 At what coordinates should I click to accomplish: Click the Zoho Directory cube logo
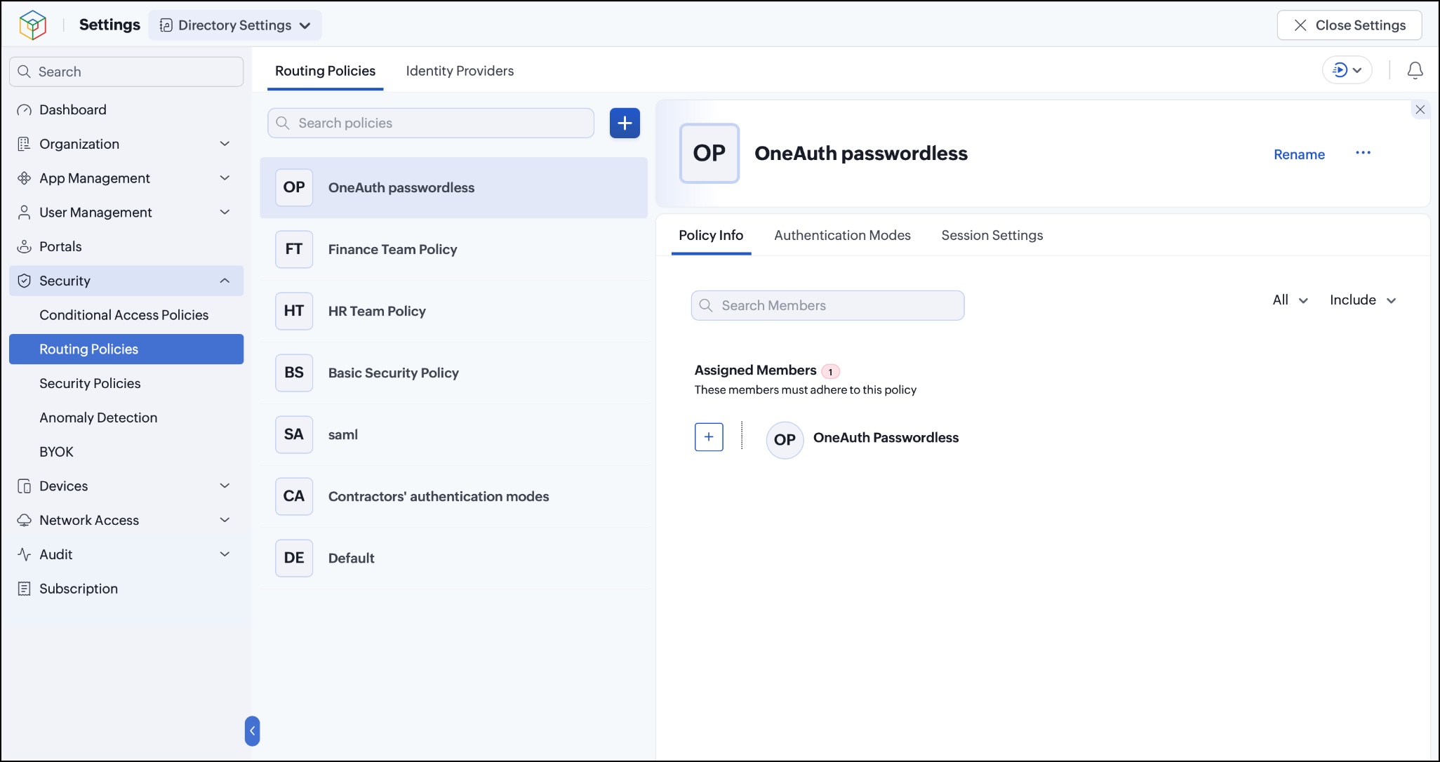pos(32,25)
